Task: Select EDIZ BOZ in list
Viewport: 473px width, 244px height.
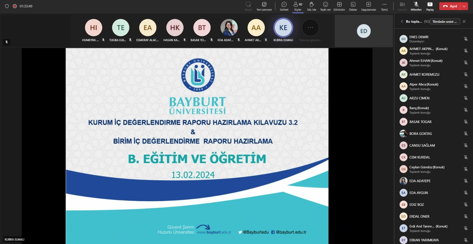Action: pos(434,205)
